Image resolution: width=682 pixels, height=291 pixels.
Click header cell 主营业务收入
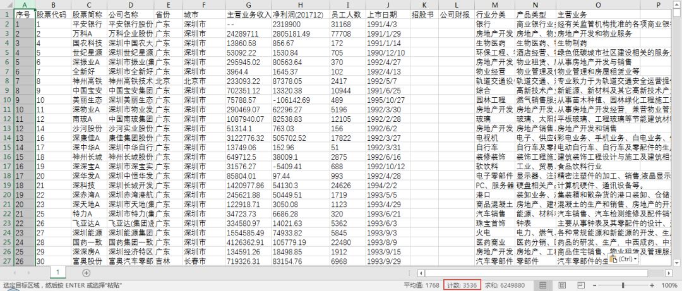(248, 15)
